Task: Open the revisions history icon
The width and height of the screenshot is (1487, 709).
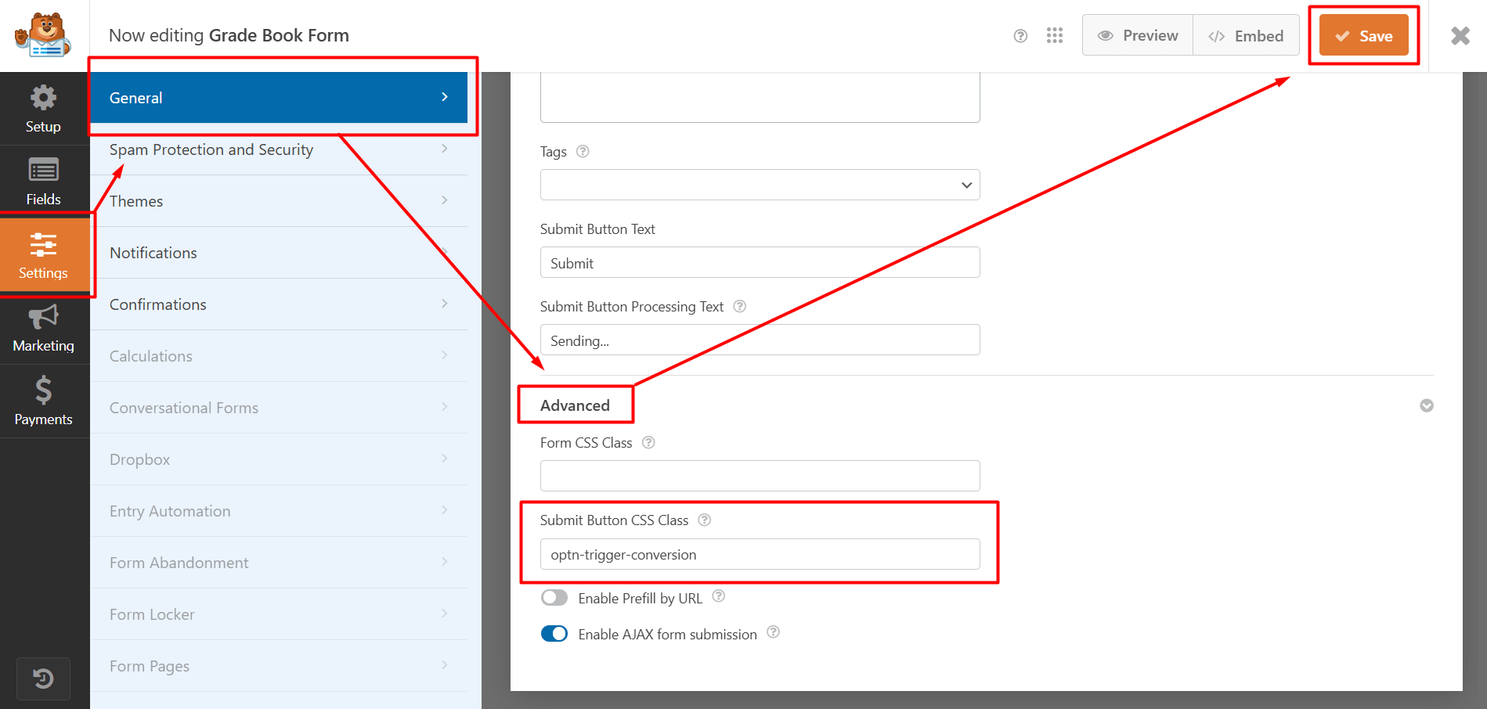Action: coord(44,678)
